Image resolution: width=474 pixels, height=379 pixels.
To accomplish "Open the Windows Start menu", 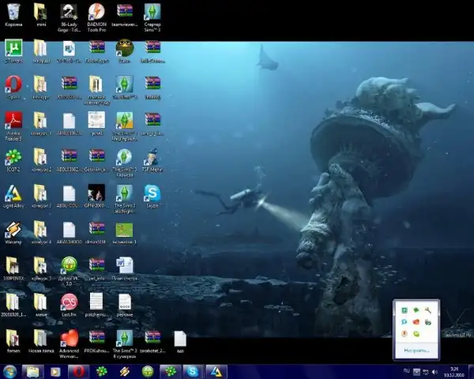I will [10, 371].
